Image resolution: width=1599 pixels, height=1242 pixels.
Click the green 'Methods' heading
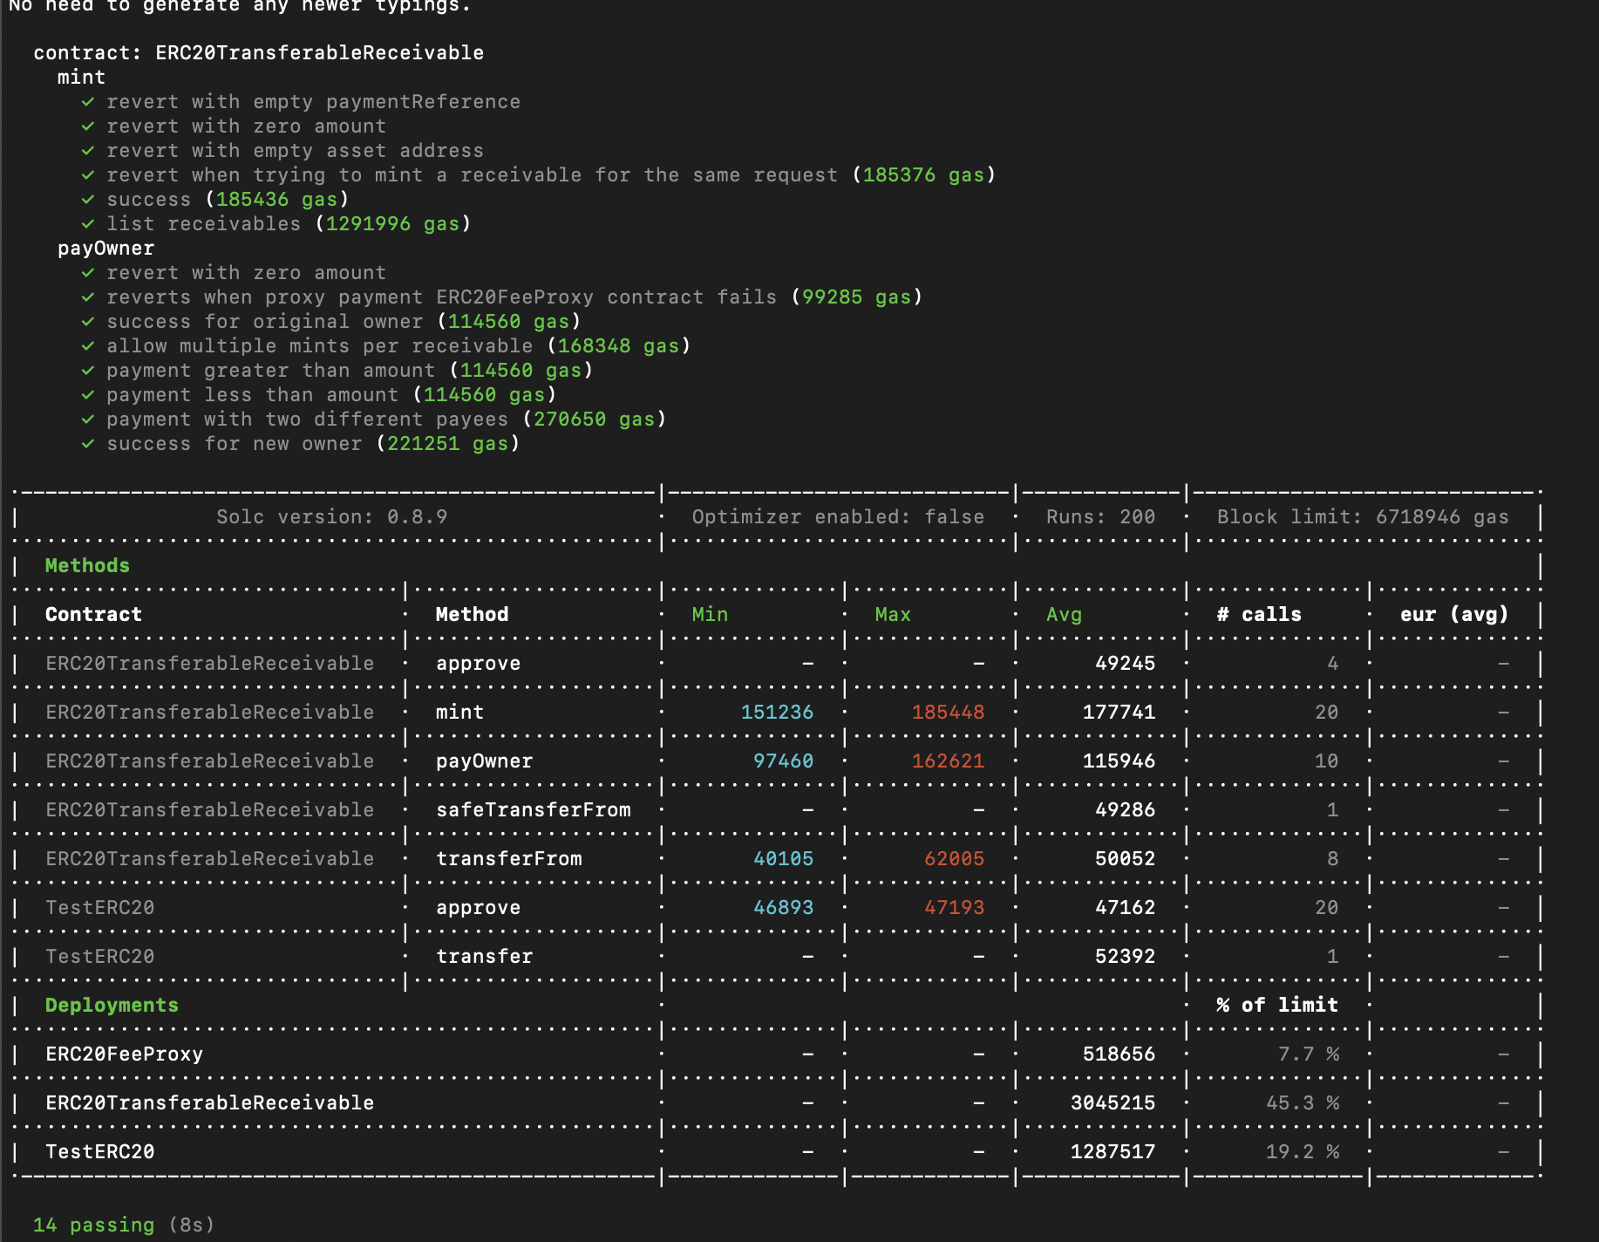click(87, 566)
